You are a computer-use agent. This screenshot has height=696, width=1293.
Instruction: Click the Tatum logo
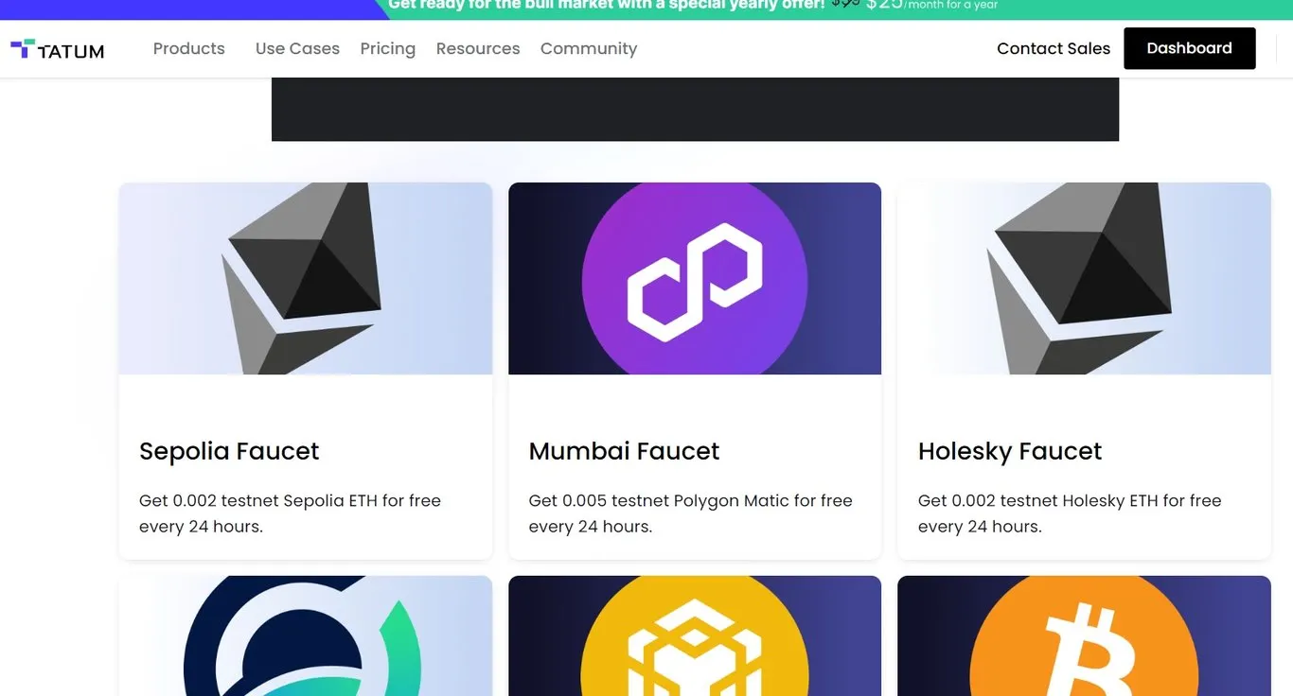(57, 49)
